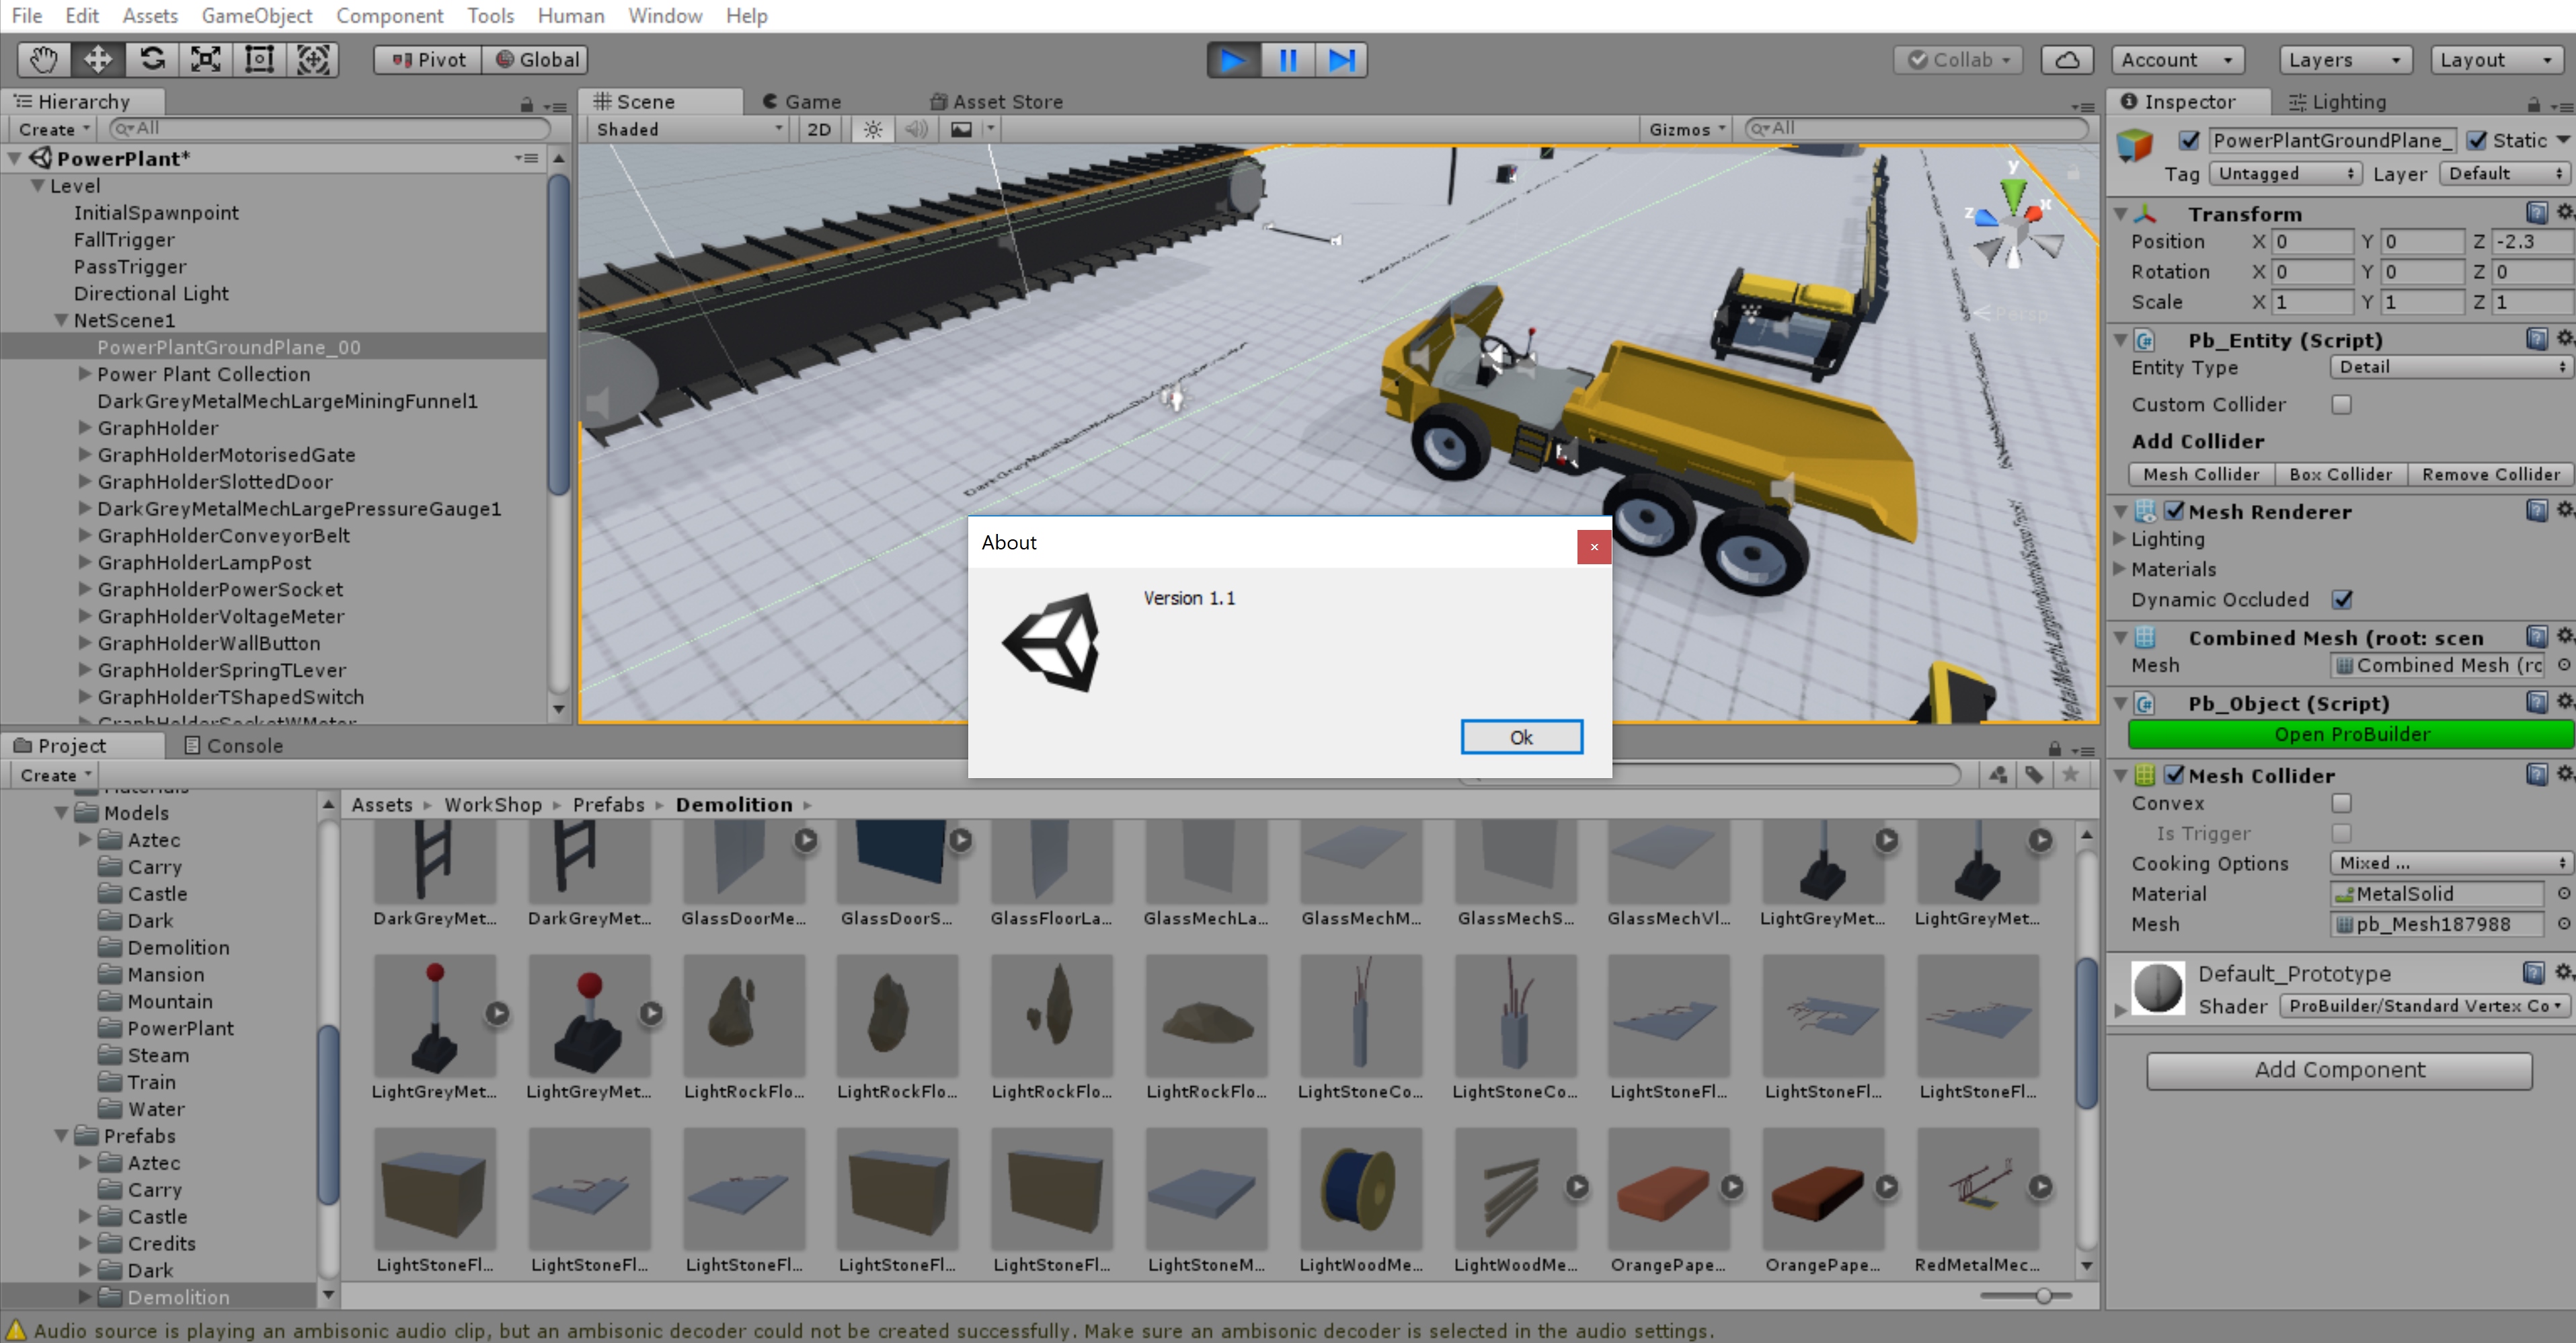Viewport: 2576px width, 1343px height.
Task: Adjust the asset thumbnail size slider
Action: click(x=2043, y=1295)
